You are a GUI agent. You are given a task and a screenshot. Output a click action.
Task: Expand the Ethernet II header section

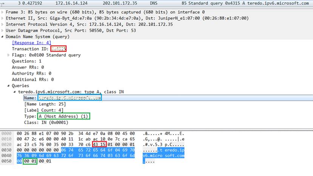click(3, 18)
